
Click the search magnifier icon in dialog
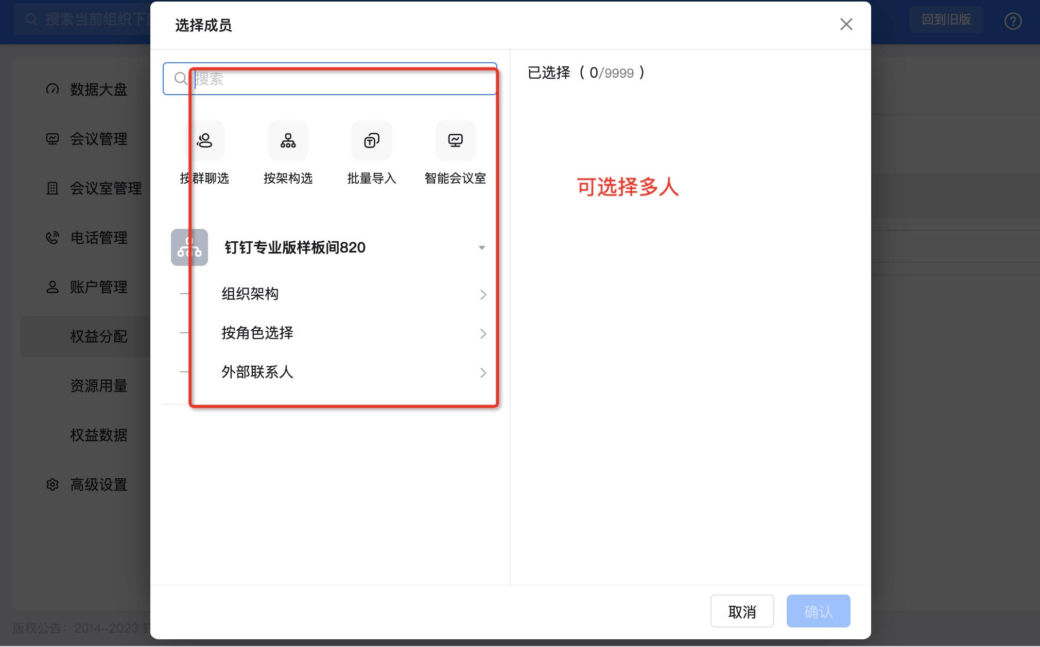point(180,79)
